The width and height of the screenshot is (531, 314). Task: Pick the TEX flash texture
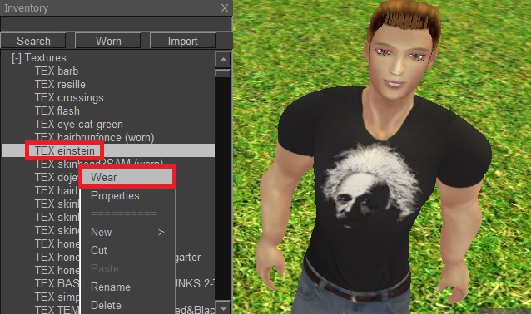point(57,110)
